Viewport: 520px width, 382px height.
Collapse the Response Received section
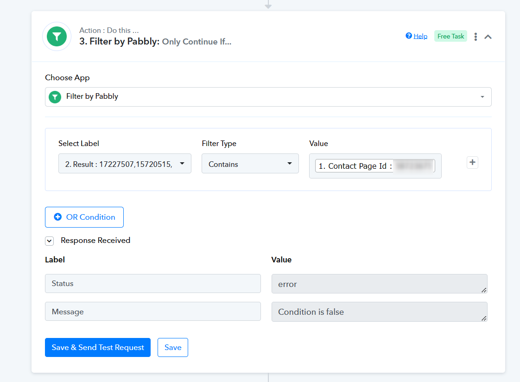[x=50, y=241]
